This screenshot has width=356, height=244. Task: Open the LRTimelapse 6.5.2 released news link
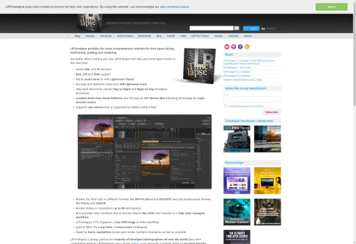pyautogui.click(x=237, y=76)
